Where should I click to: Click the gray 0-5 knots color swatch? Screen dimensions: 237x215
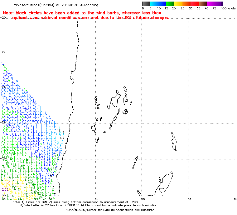tap(146, 4)
